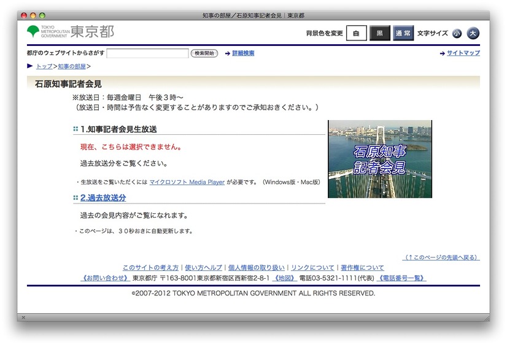Close the window with the red button

tap(23, 15)
